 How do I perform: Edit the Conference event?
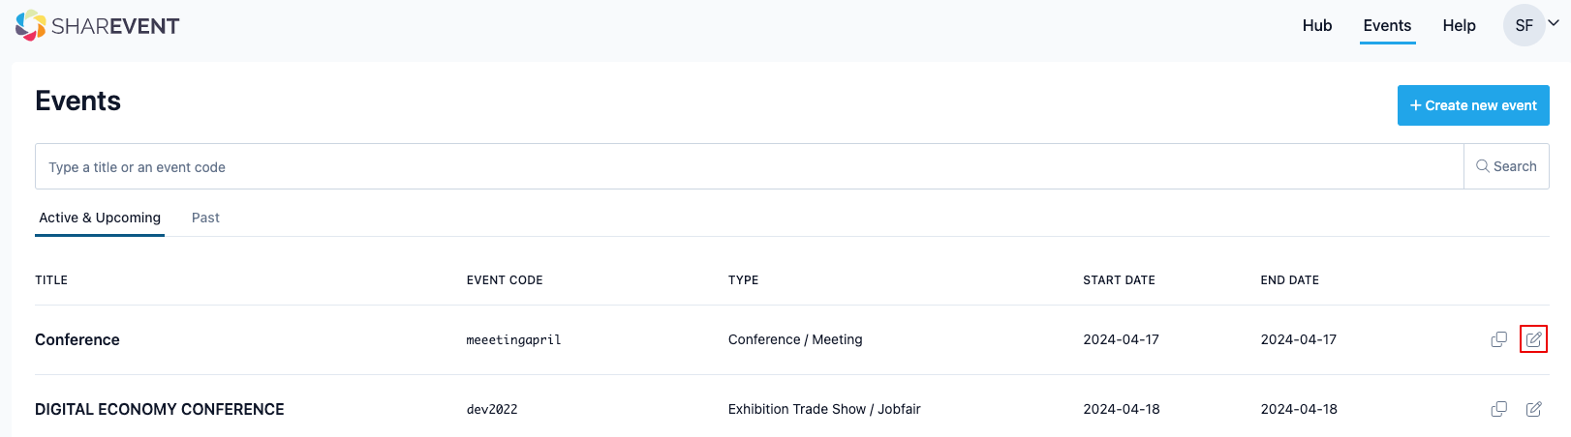1533,339
